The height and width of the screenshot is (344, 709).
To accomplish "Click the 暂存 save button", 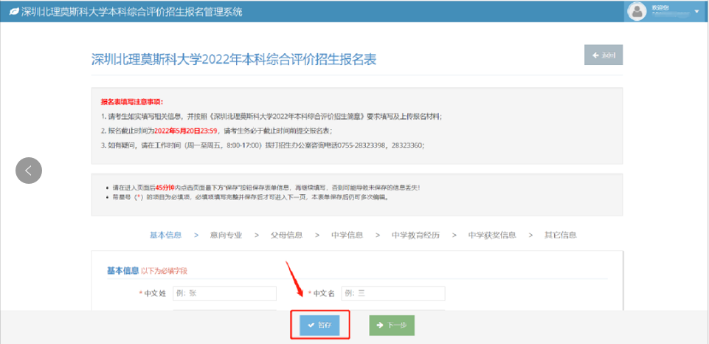I will pos(319,325).
